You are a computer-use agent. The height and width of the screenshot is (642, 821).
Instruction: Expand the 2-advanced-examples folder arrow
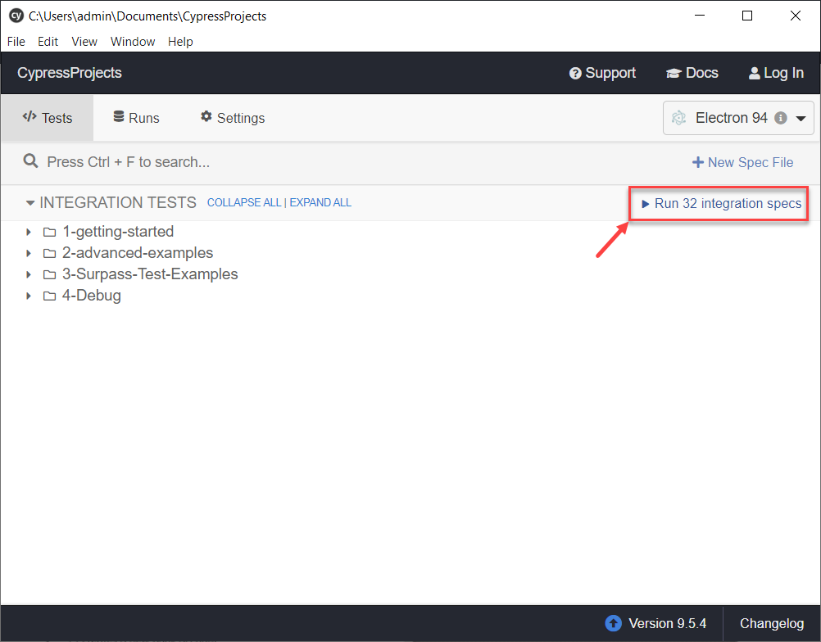pos(29,253)
